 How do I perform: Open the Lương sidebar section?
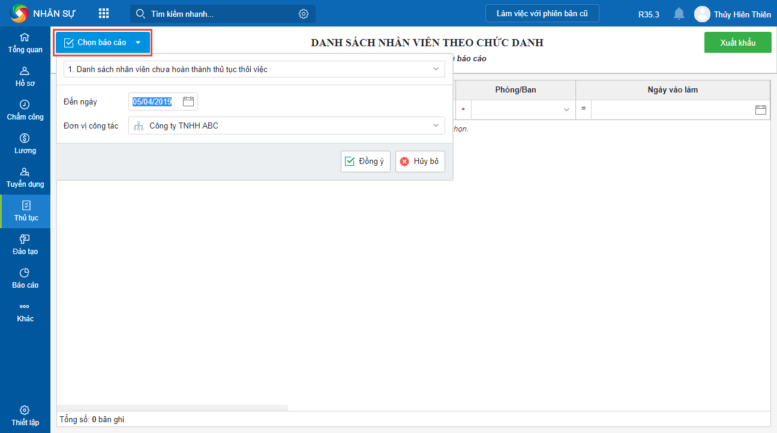point(25,144)
